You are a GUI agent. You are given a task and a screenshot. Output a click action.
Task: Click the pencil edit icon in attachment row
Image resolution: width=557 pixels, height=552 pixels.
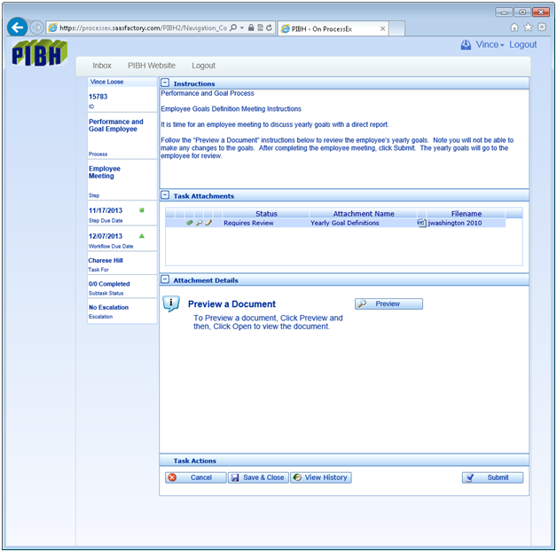(x=208, y=223)
